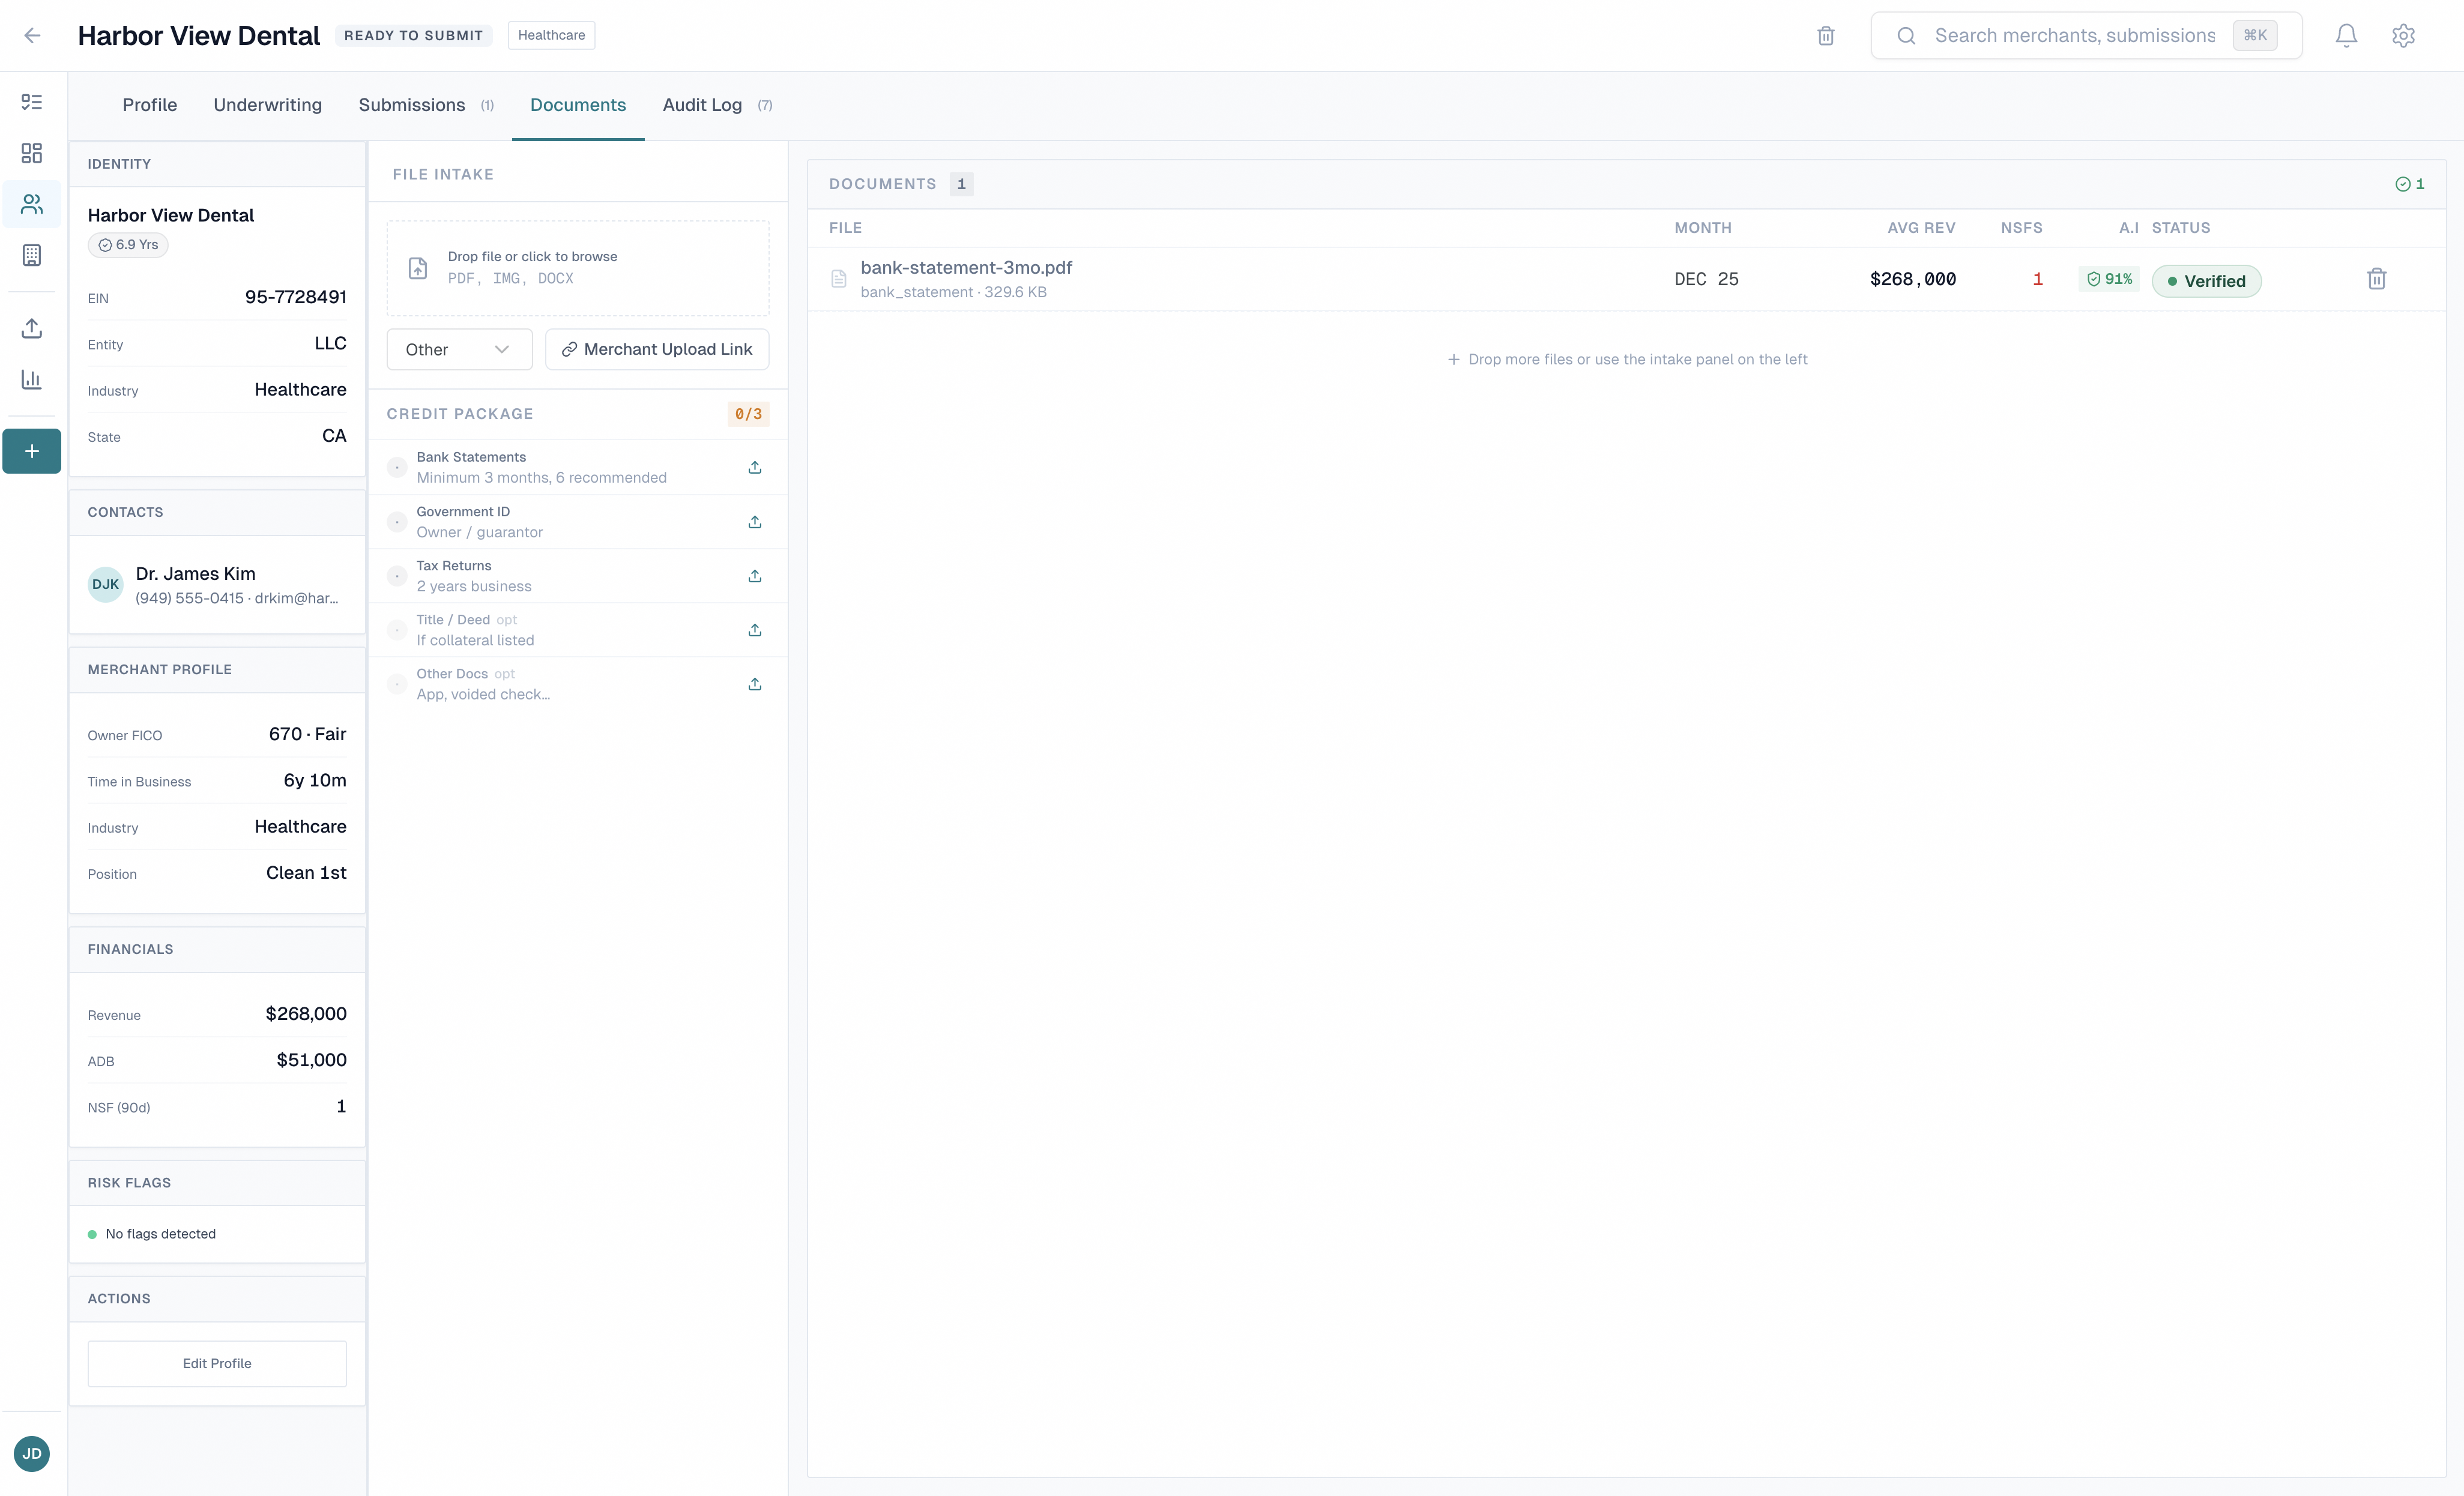Open the Audit Log tab
Screen dimensions: 2464x1496
(x=702, y=105)
